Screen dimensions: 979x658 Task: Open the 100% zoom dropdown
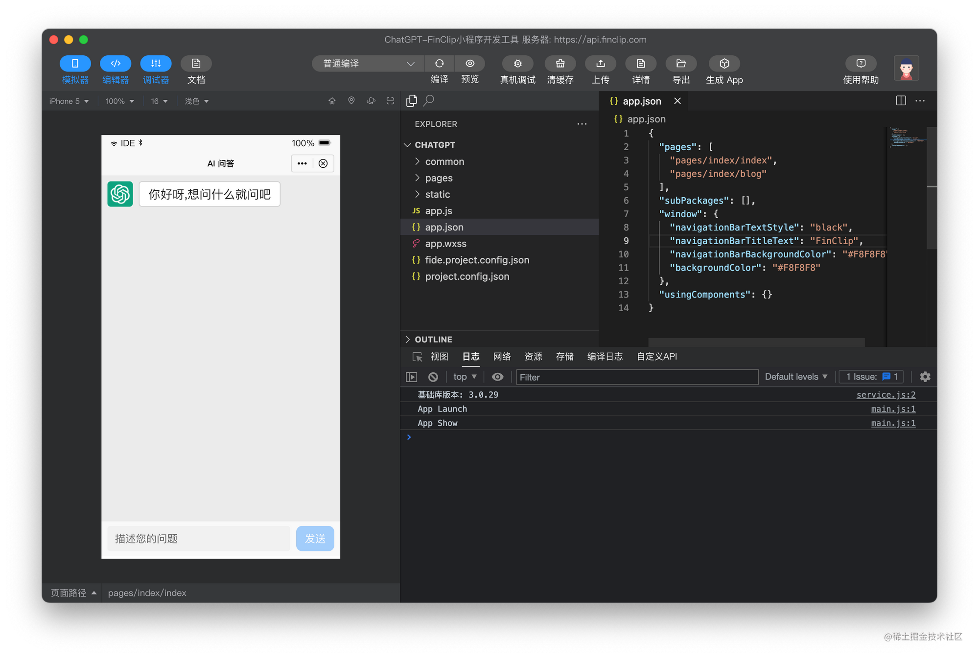120,101
